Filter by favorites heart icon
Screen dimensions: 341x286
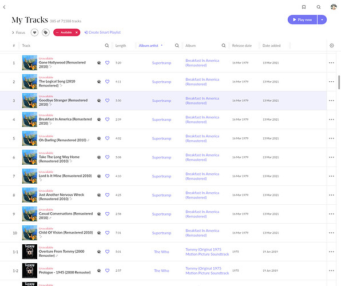coord(34,33)
